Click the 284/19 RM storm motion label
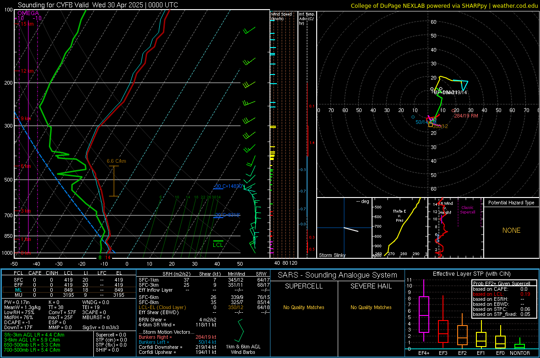Image resolution: width=540 pixels, height=358 pixels. [x=466, y=116]
